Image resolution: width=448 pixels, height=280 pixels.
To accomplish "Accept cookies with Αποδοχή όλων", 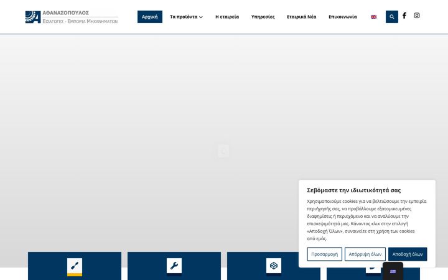I will coord(408,254).
